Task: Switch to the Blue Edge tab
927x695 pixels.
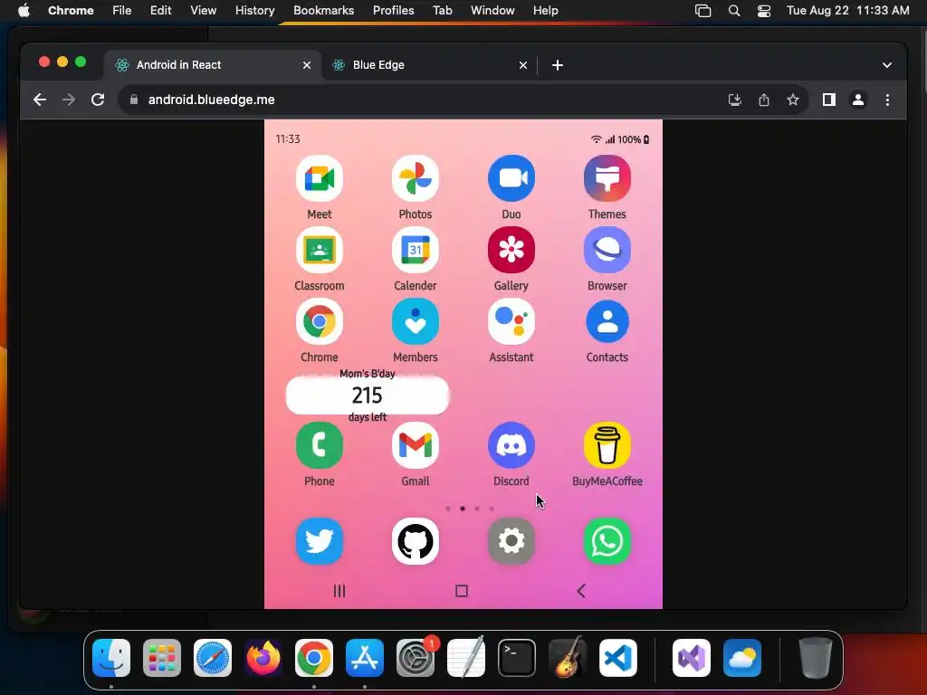Action: 430,65
